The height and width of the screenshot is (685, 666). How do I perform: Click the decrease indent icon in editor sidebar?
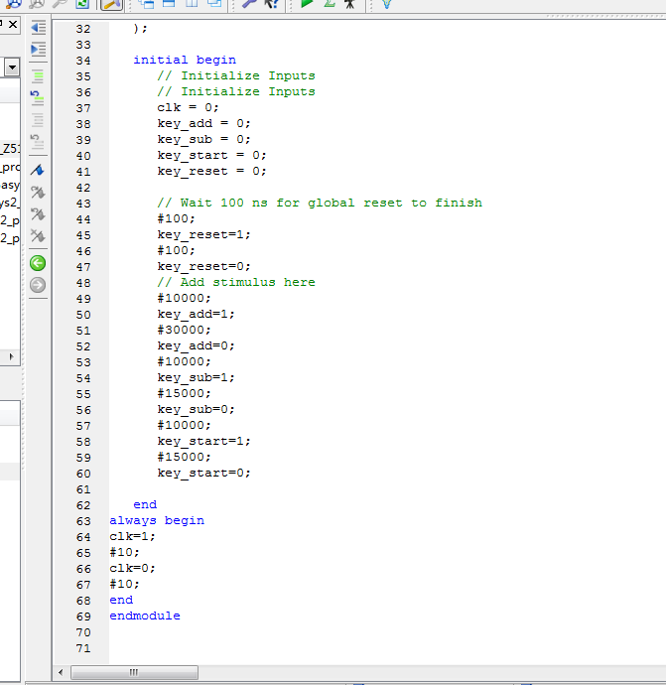click(38, 29)
